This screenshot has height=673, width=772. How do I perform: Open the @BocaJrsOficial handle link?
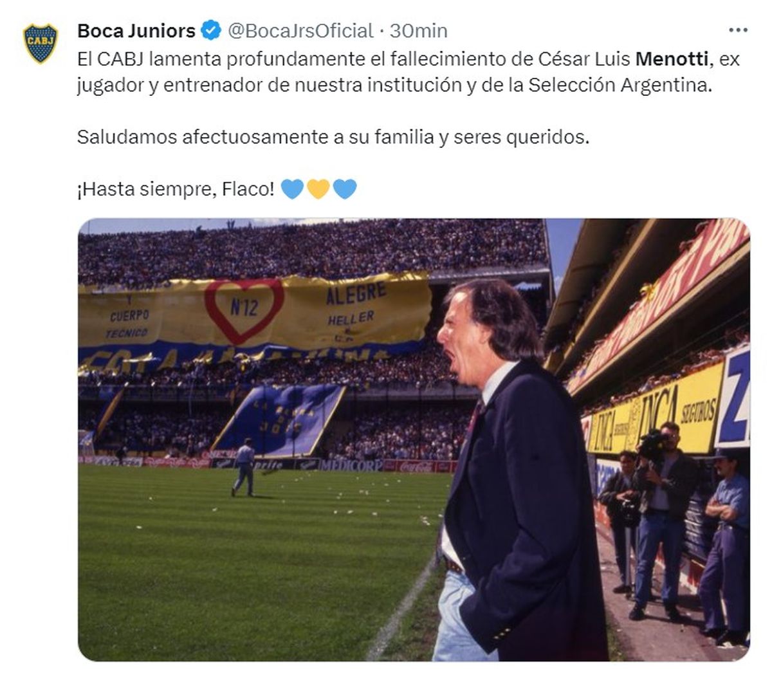pyautogui.click(x=300, y=30)
